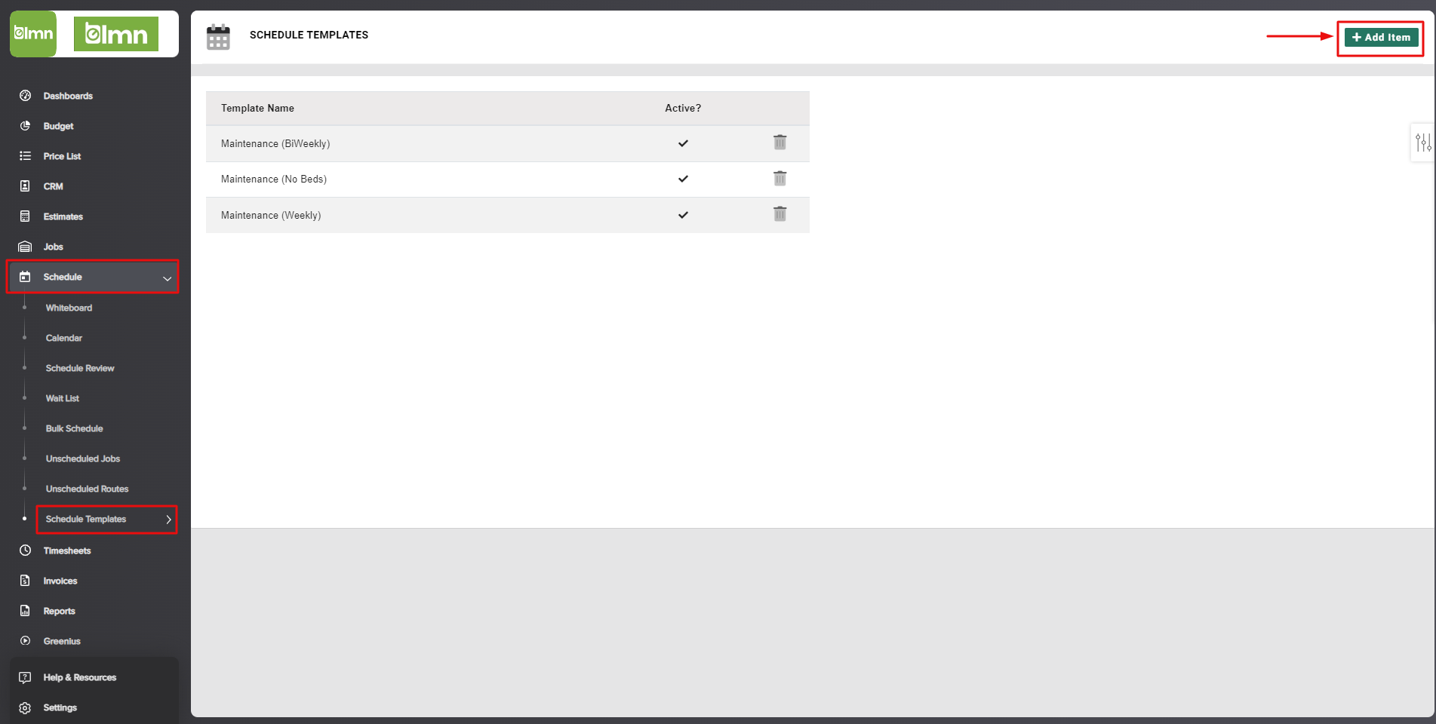
Task: Click the Add Item button
Action: pos(1381,37)
